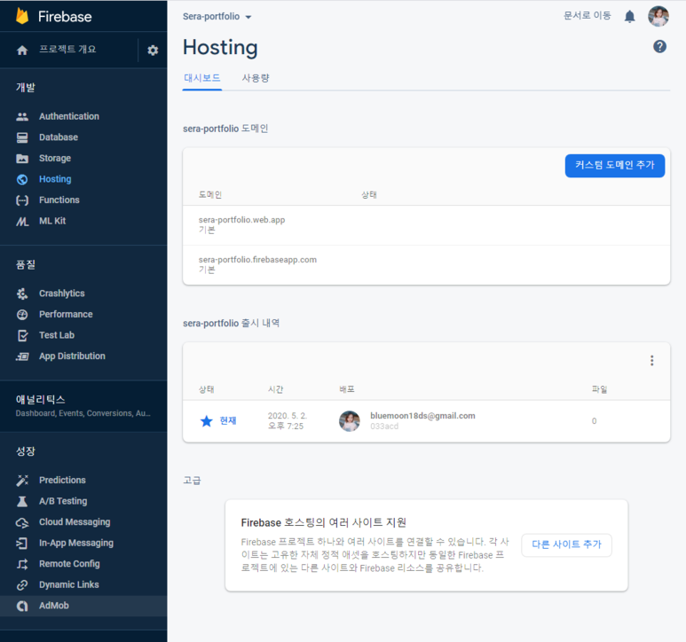Screen dimensions: 686x642
Task: Click sera-portfolio.web.app domain
Action: click(241, 220)
